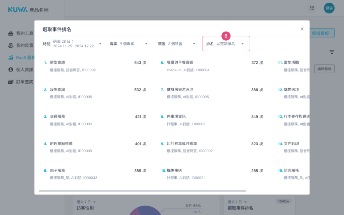Click the 543 次 count
The image size is (344, 215).
click(x=140, y=63)
